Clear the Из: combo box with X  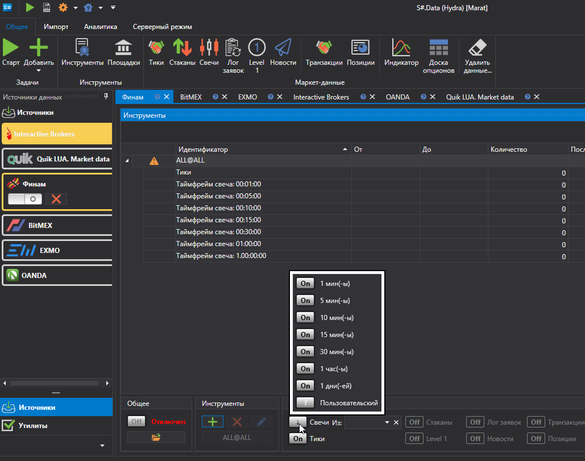[x=396, y=422]
